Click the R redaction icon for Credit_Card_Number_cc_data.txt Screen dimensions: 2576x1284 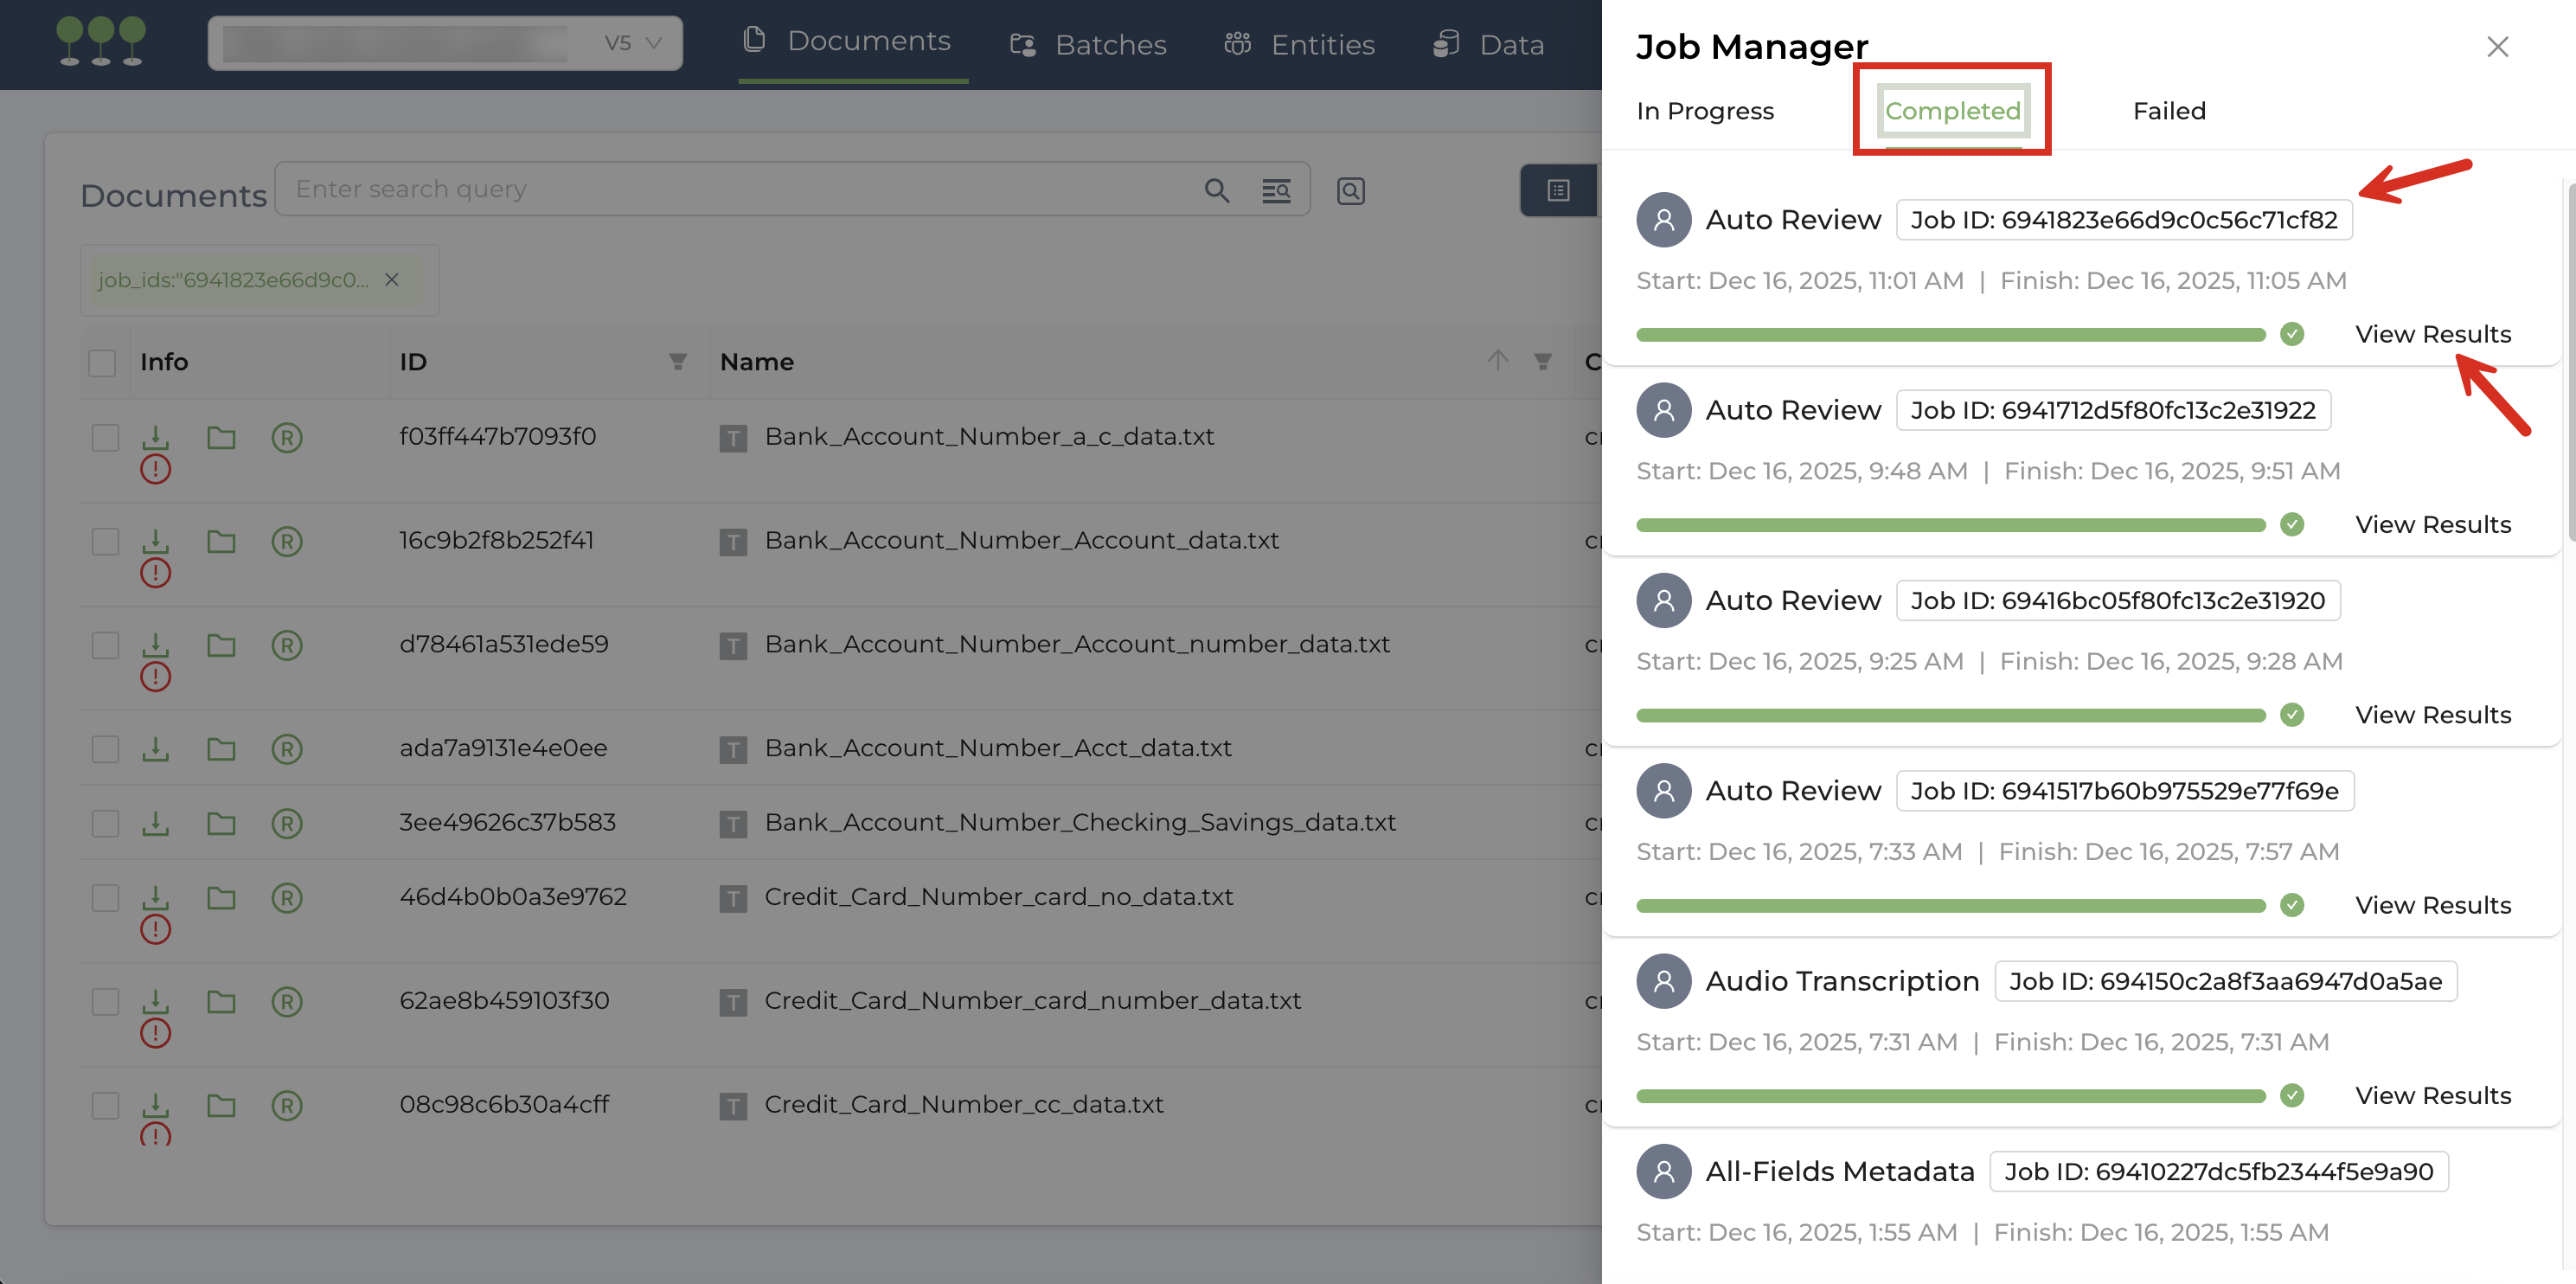(287, 1105)
